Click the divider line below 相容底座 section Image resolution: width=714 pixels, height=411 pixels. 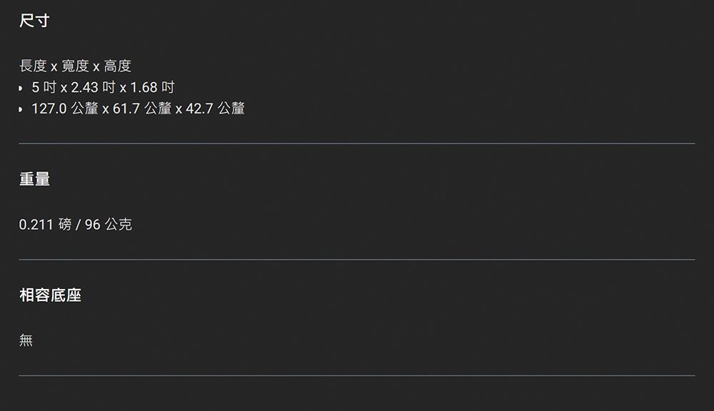(x=357, y=375)
